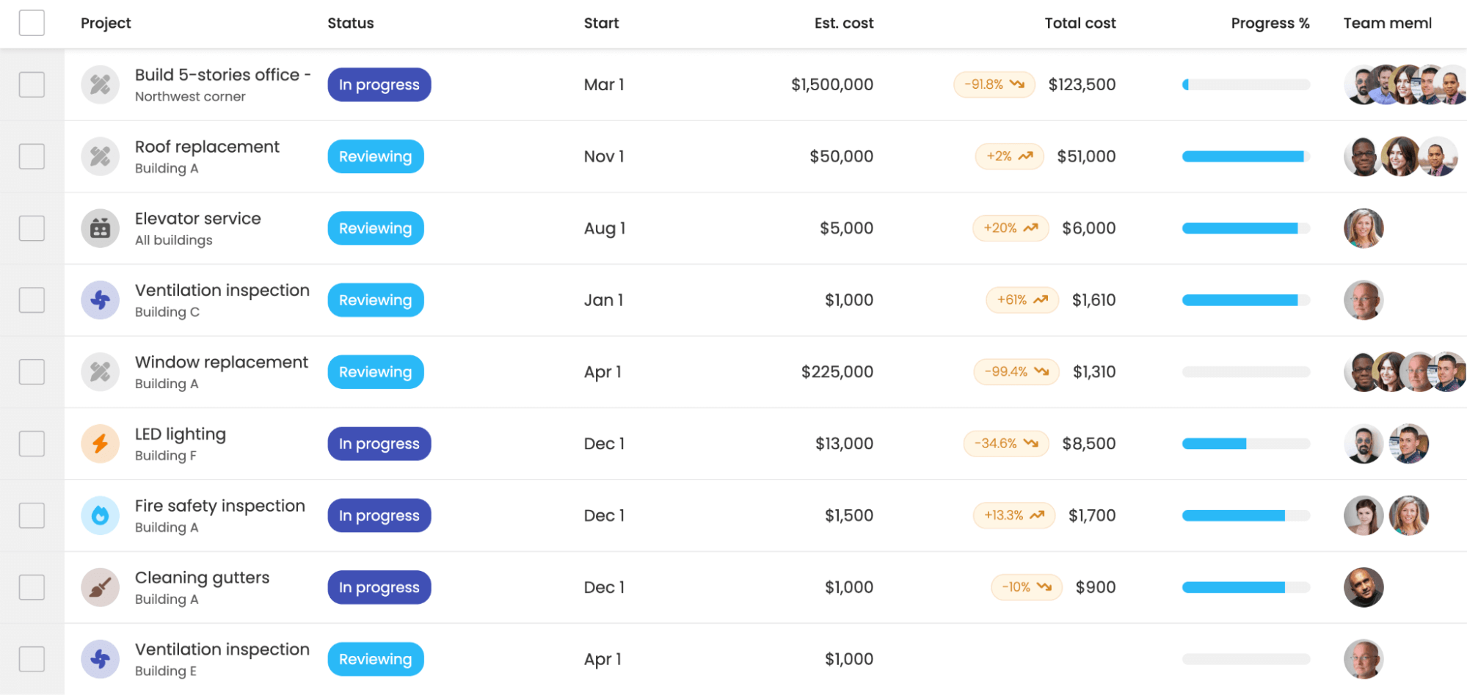
Task: Select the LED lighting row checkbox
Action: pyautogui.click(x=32, y=444)
